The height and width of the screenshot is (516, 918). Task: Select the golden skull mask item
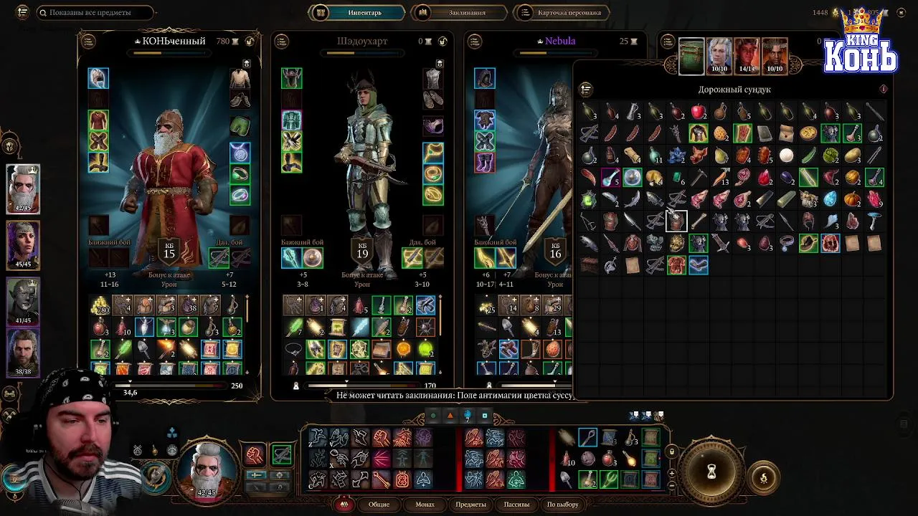(x=676, y=244)
